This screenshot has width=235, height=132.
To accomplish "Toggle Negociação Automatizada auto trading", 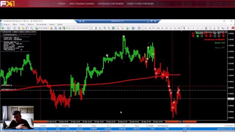I will pos(75,28).
